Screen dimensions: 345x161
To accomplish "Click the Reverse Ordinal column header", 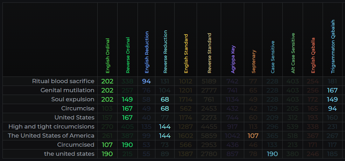I will coord(128,55).
